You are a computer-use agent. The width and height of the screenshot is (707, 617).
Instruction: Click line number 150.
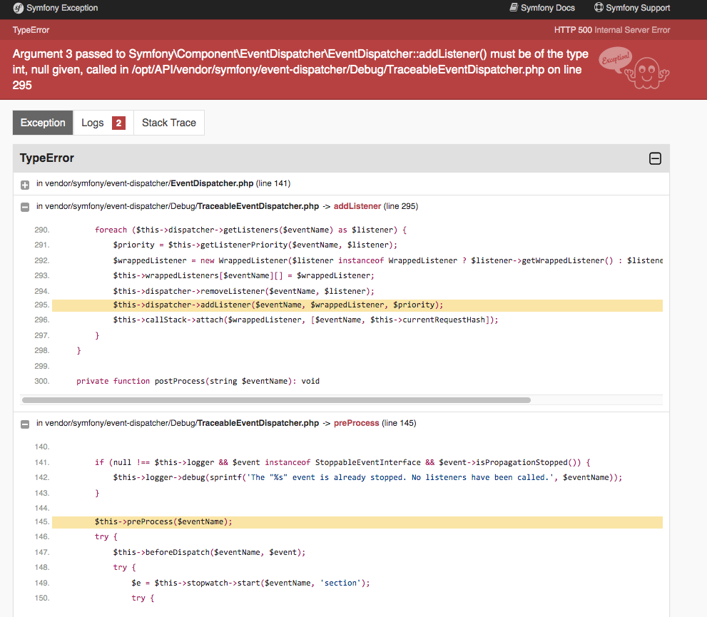click(x=41, y=598)
